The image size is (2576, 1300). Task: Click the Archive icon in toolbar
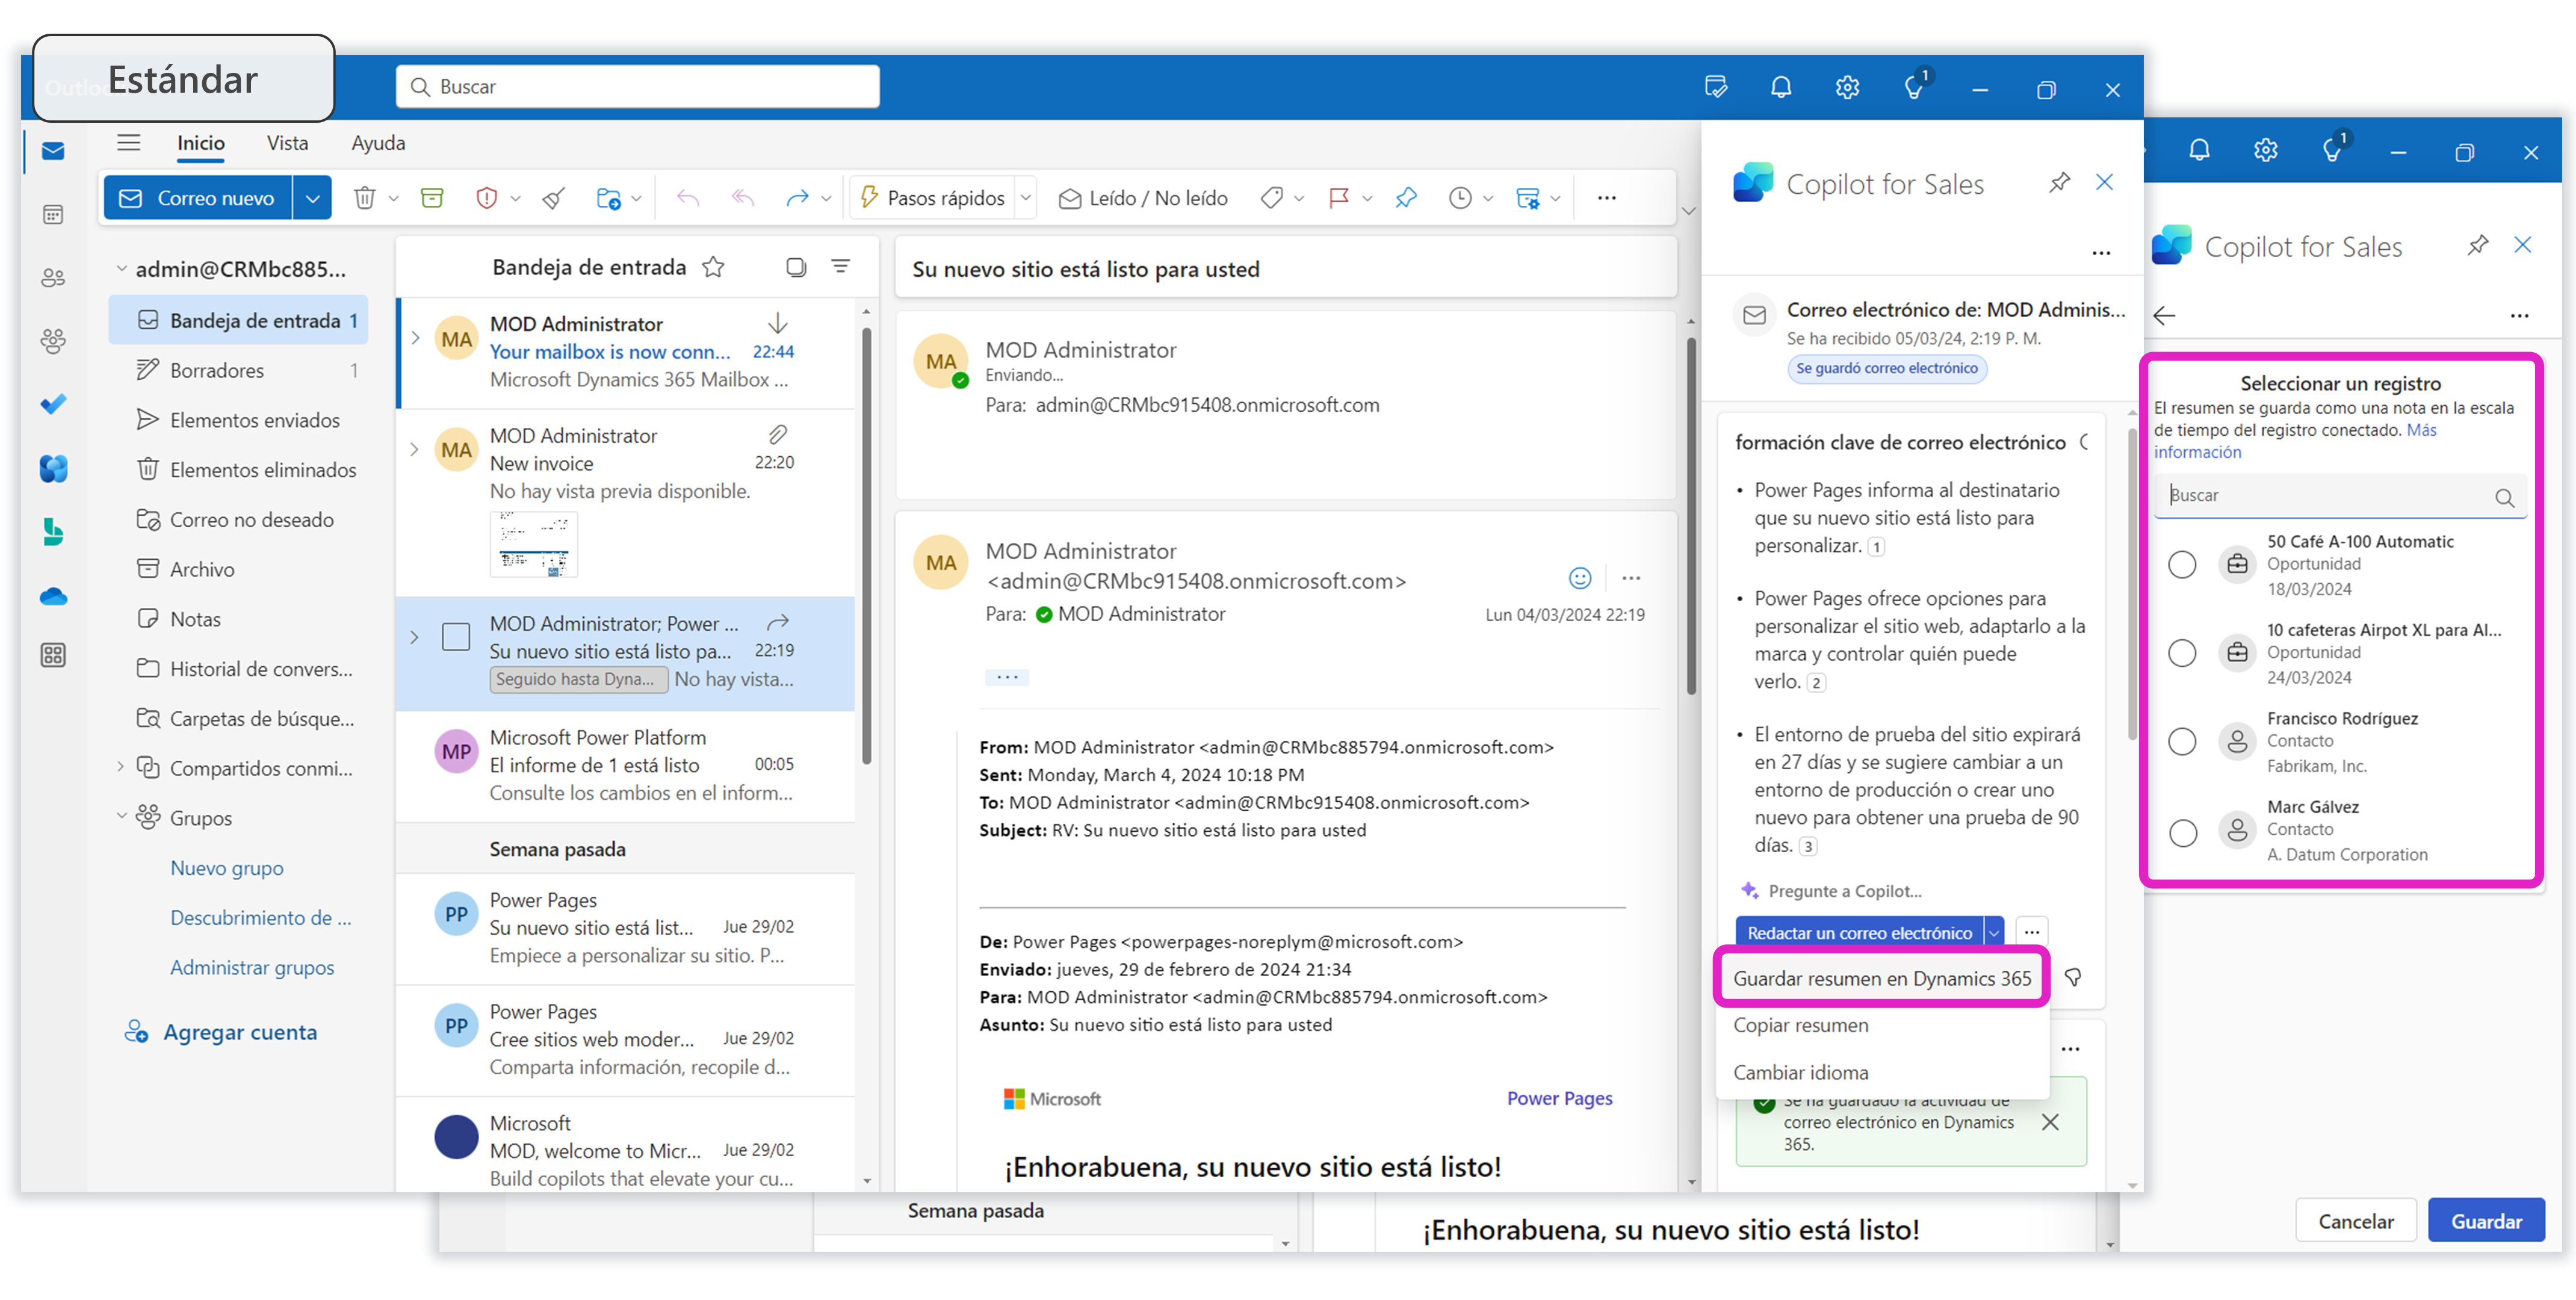(432, 198)
